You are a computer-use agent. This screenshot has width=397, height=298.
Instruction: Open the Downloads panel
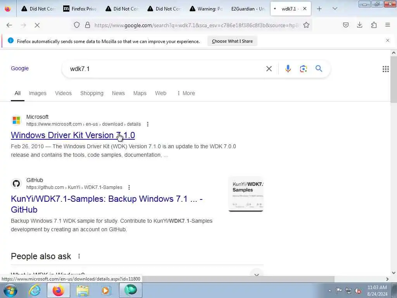359,25
